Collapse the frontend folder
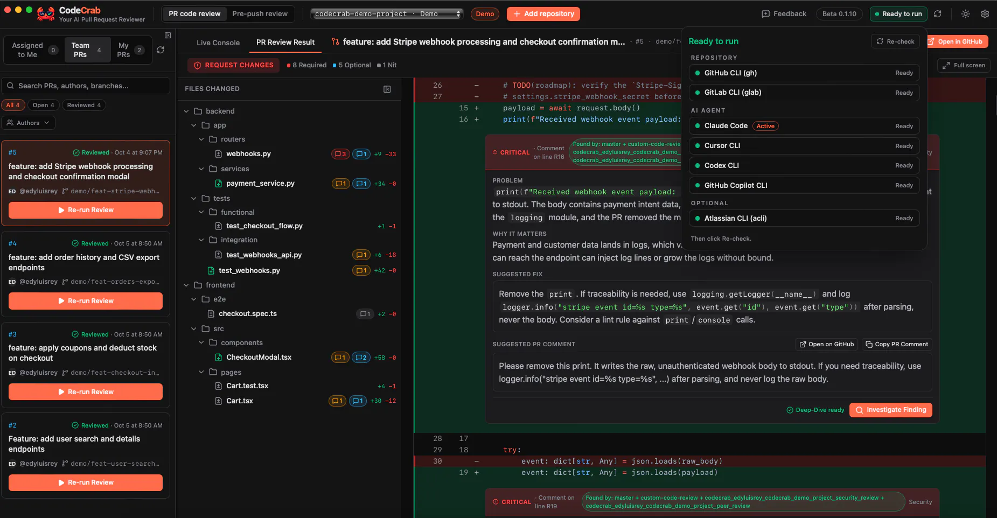Image resolution: width=997 pixels, height=518 pixels. [186, 285]
